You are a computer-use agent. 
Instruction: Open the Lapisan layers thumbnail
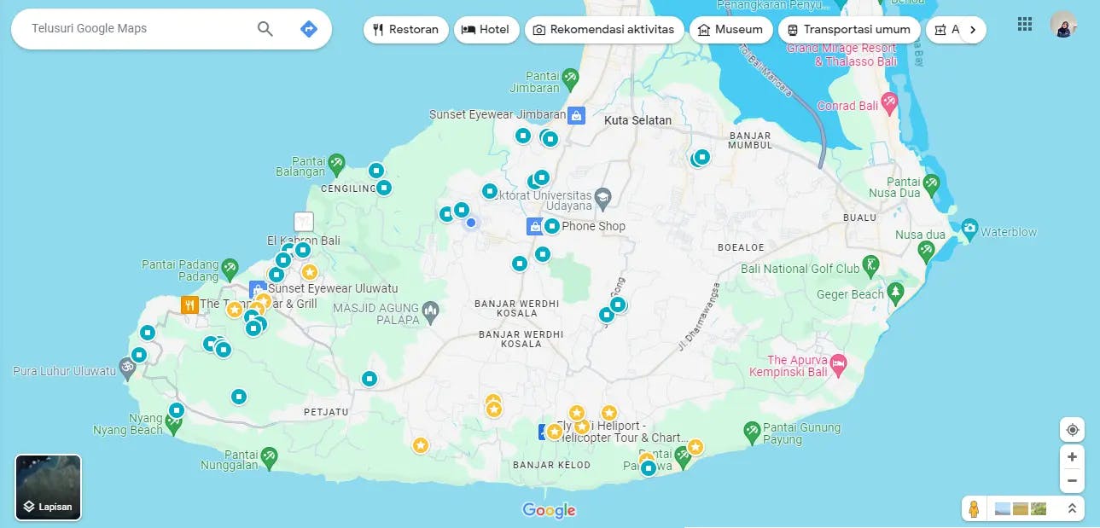tap(49, 487)
